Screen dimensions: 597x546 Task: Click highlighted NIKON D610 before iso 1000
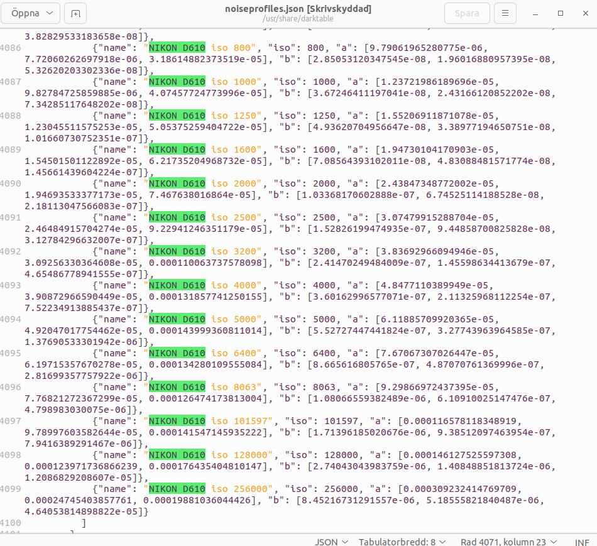pos(177,82)
